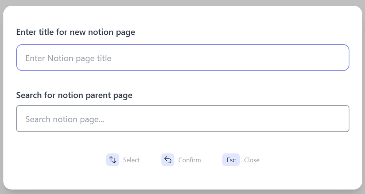Click the Confirm label text
Screen dimensions: 365x194
coord(190,160)
